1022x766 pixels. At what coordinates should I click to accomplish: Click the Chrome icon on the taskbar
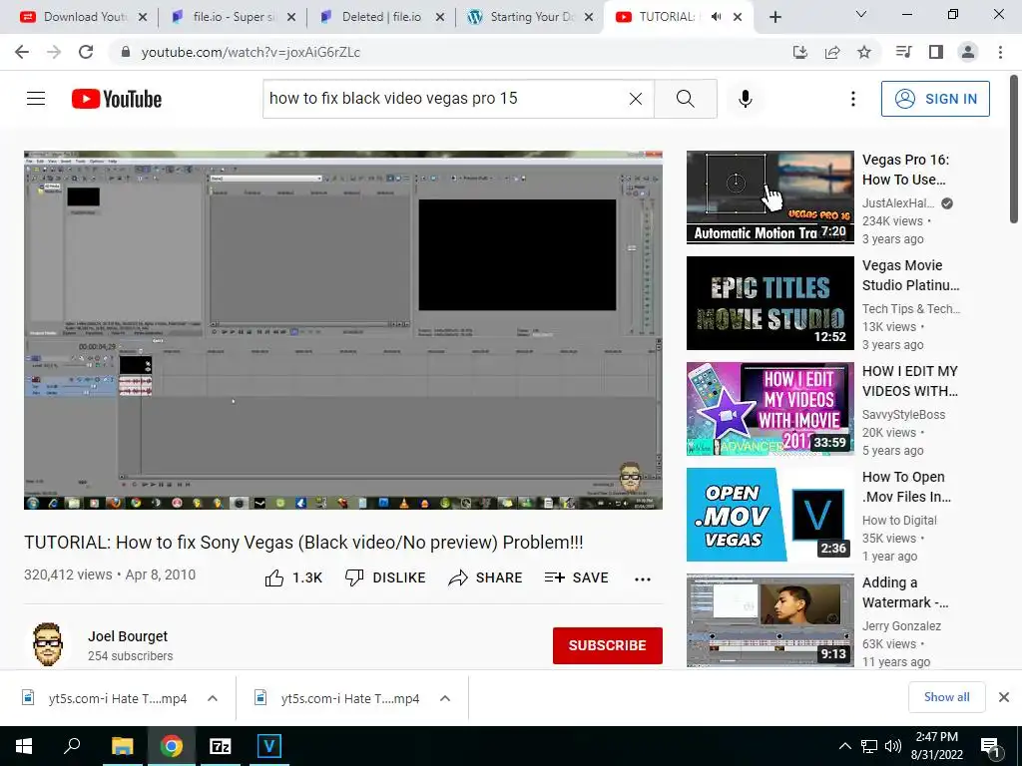(172, 746)
